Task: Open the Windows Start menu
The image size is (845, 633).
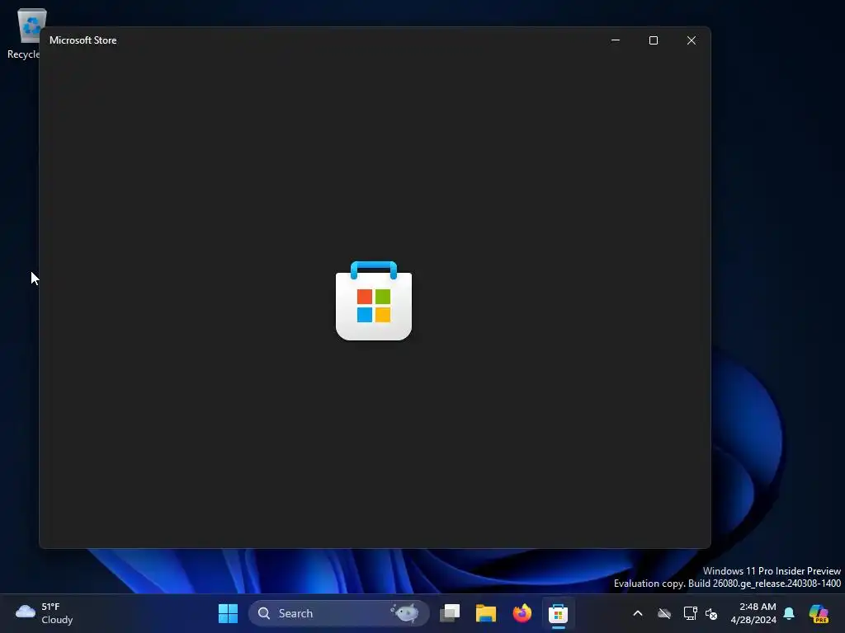Action: 228,613
